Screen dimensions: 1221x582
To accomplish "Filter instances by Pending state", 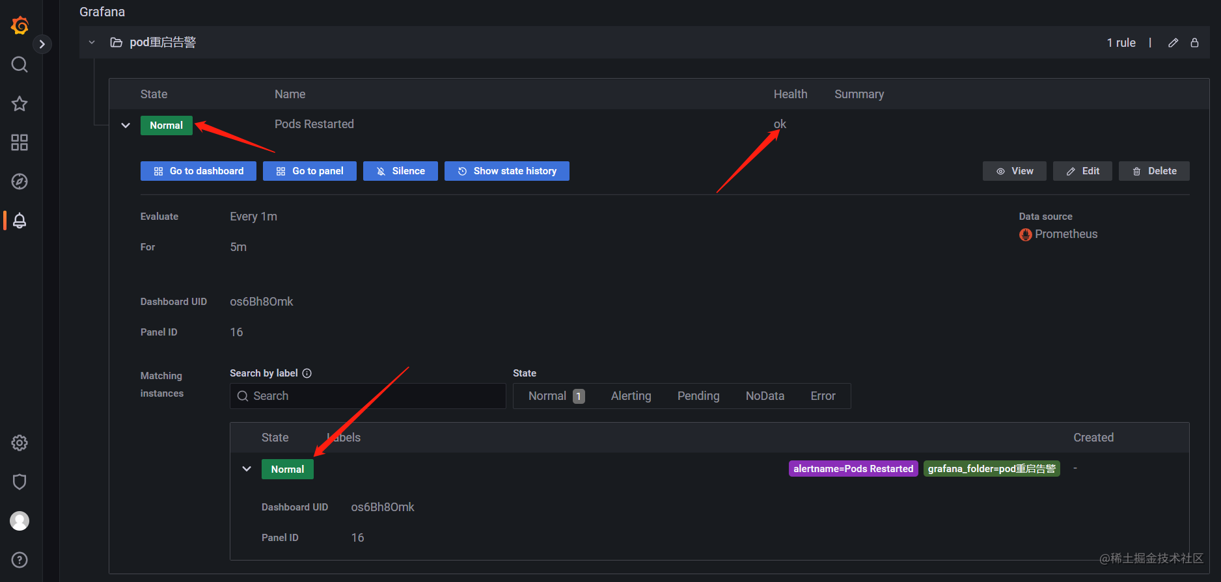I will pos(698,396).
